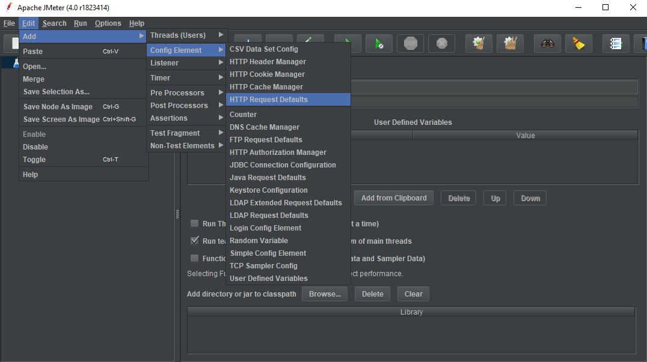Screen dimensions: 647x362
Task: Click the Value column header
Action: point(525,136)
